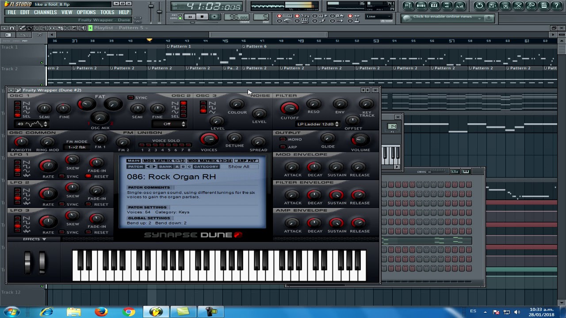Viewport: 566px width, 318px height.
Task: Open the mixer view icon
Action: tap(459, 6)
